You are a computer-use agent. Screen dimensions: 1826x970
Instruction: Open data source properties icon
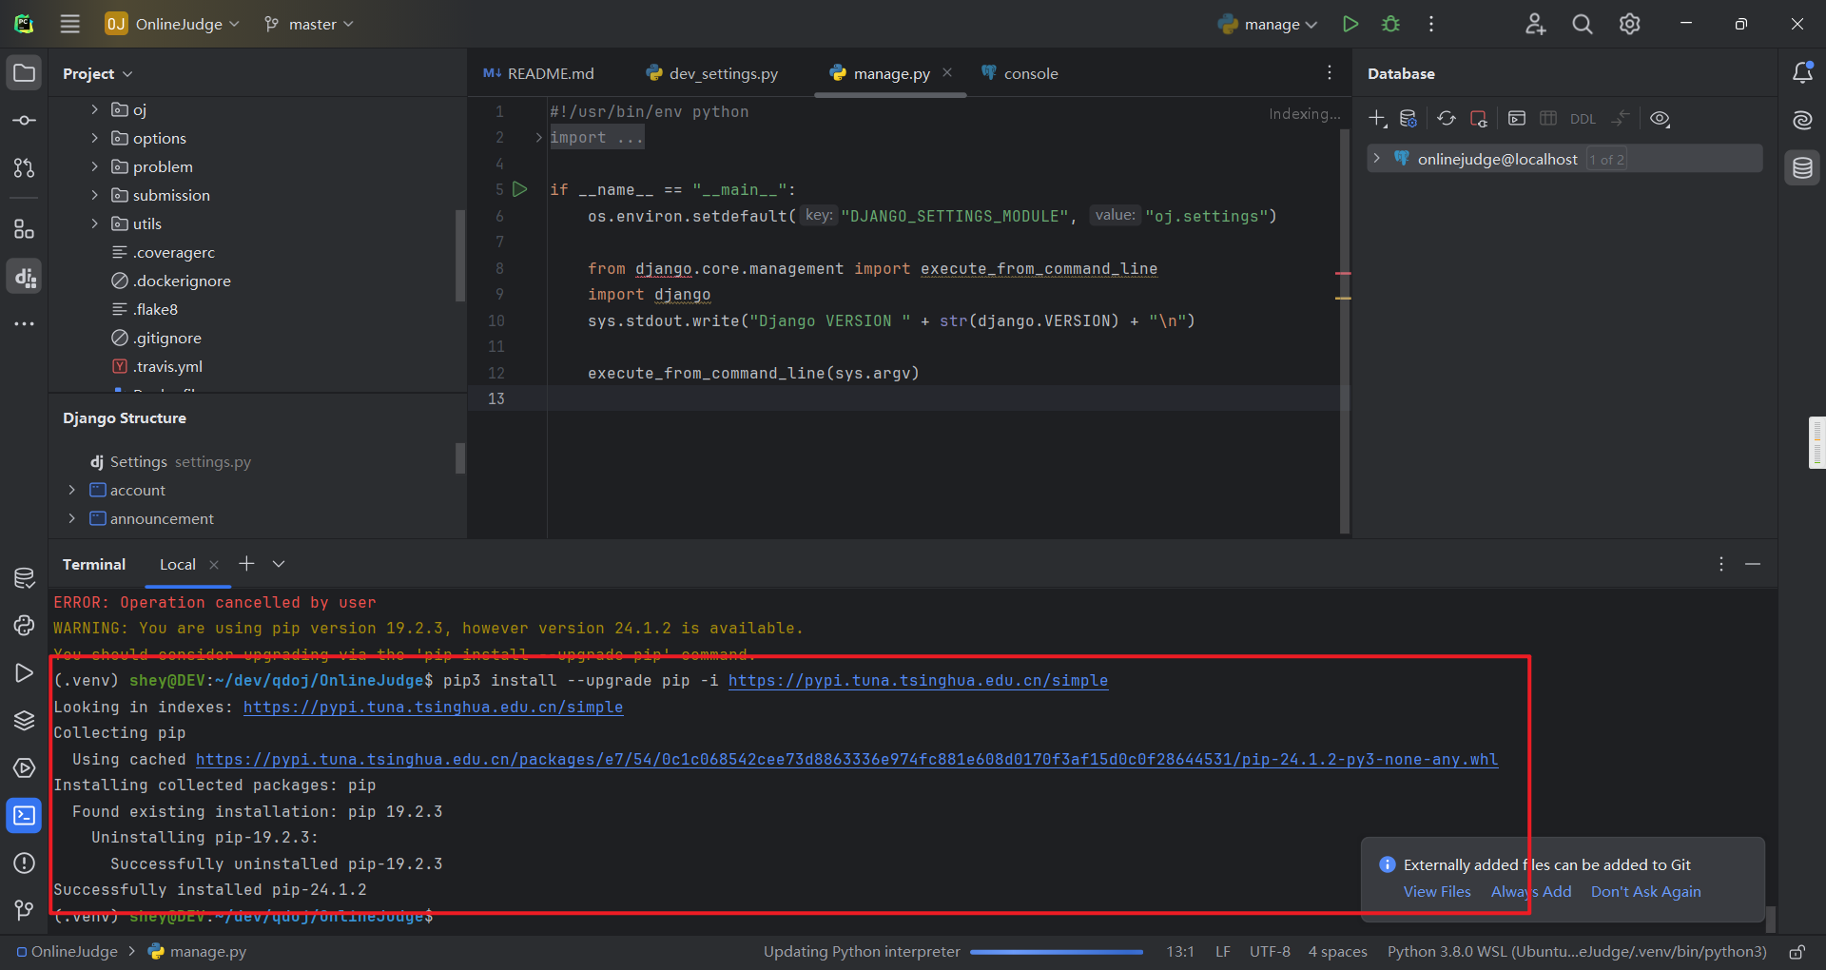pyautogui.click(x=1408, y=119)
